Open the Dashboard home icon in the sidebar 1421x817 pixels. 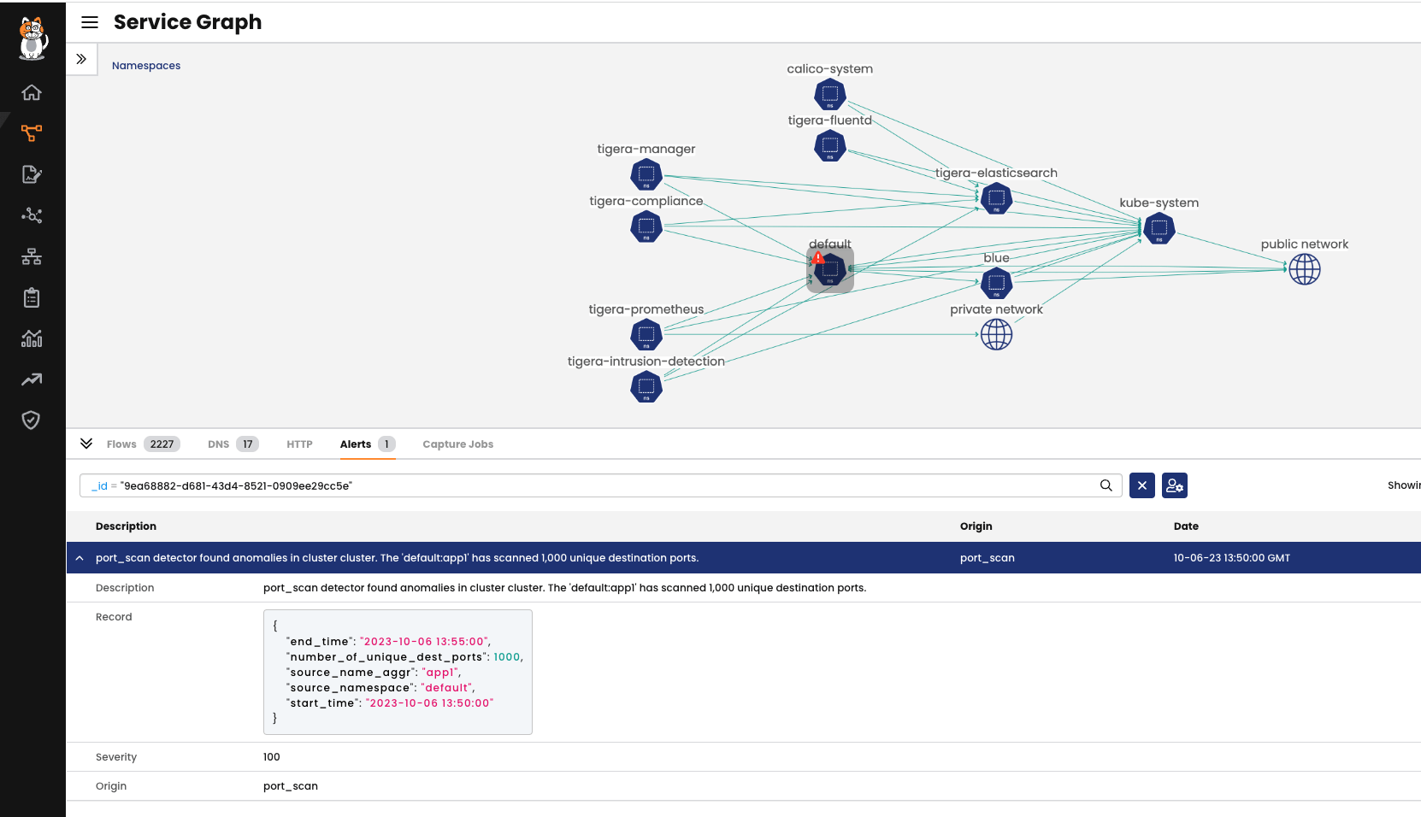32,92
